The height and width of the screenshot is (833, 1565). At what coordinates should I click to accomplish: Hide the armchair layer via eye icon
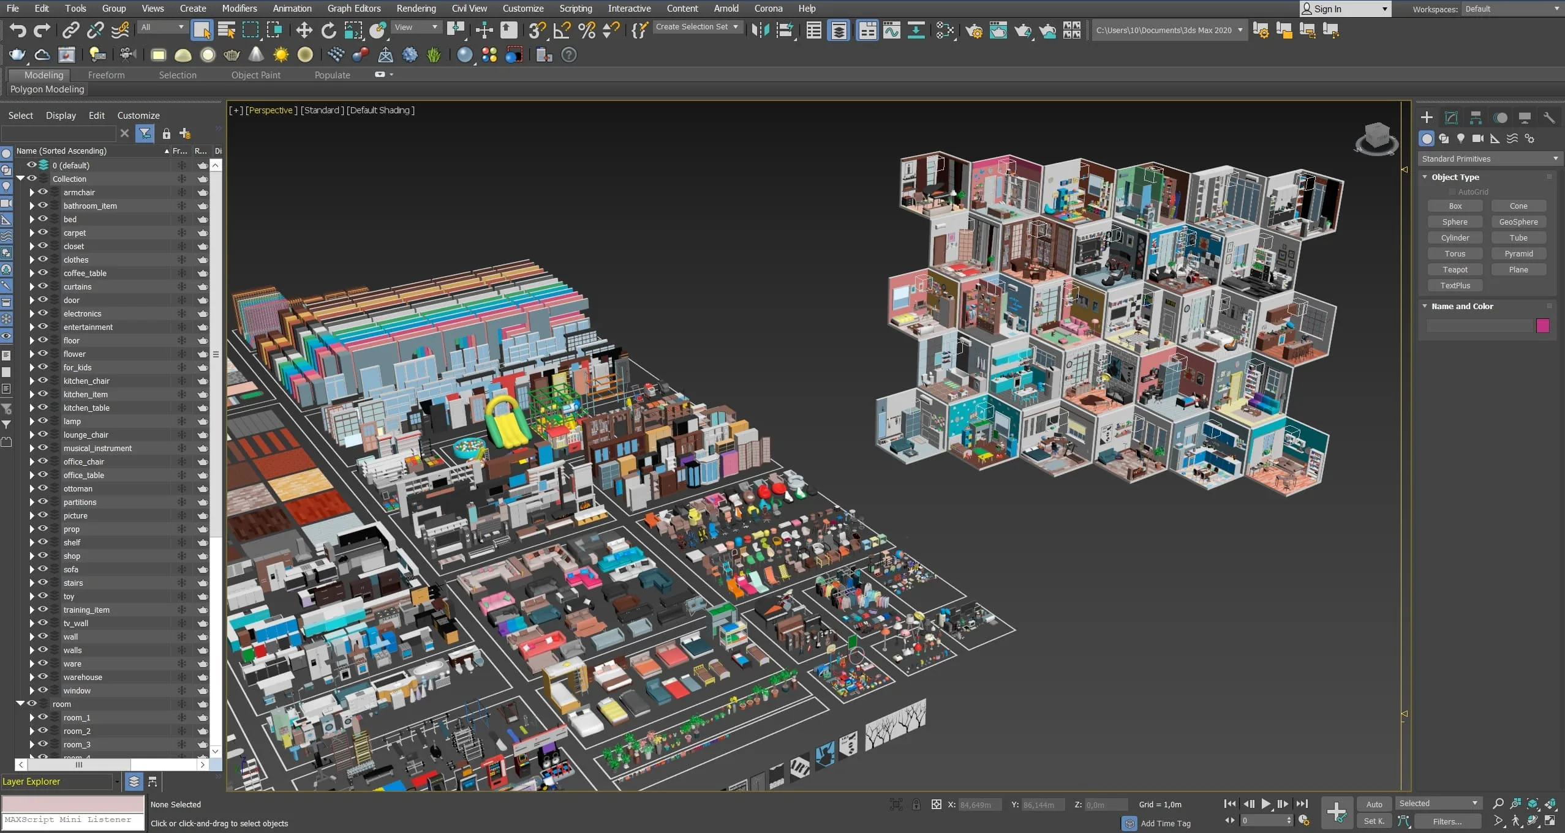point(43,192)
